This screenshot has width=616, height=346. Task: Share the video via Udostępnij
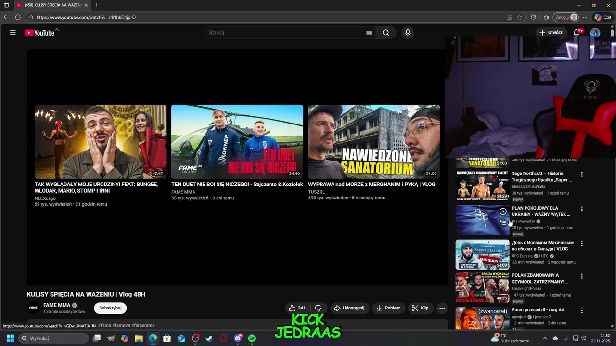[x=349, y=308]
